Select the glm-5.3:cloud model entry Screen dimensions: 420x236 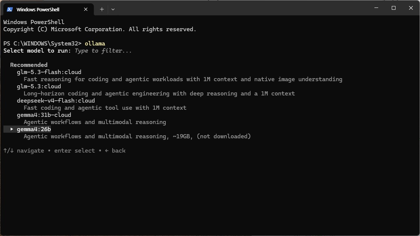(39, 86)
